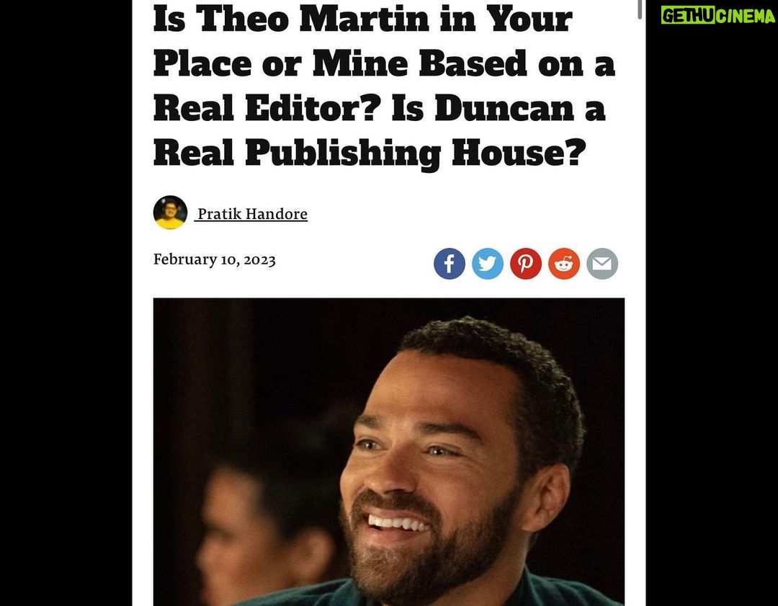Click the headline line "Is Theo Martin in Your"
778x606 pixels.
click(x=362, y=19)
